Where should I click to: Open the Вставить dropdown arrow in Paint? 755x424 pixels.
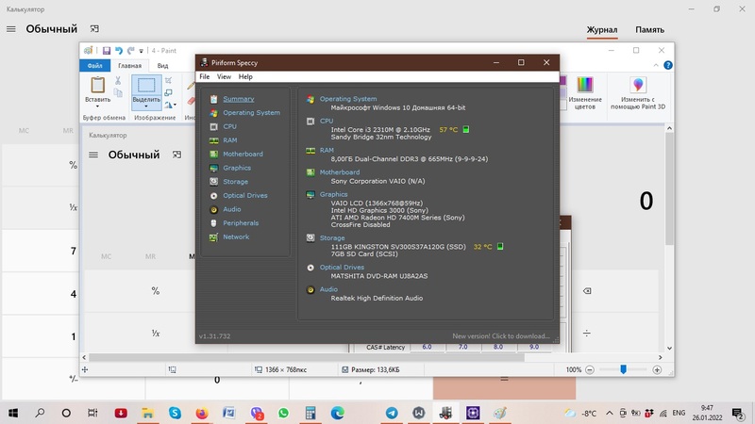point(97,106)
